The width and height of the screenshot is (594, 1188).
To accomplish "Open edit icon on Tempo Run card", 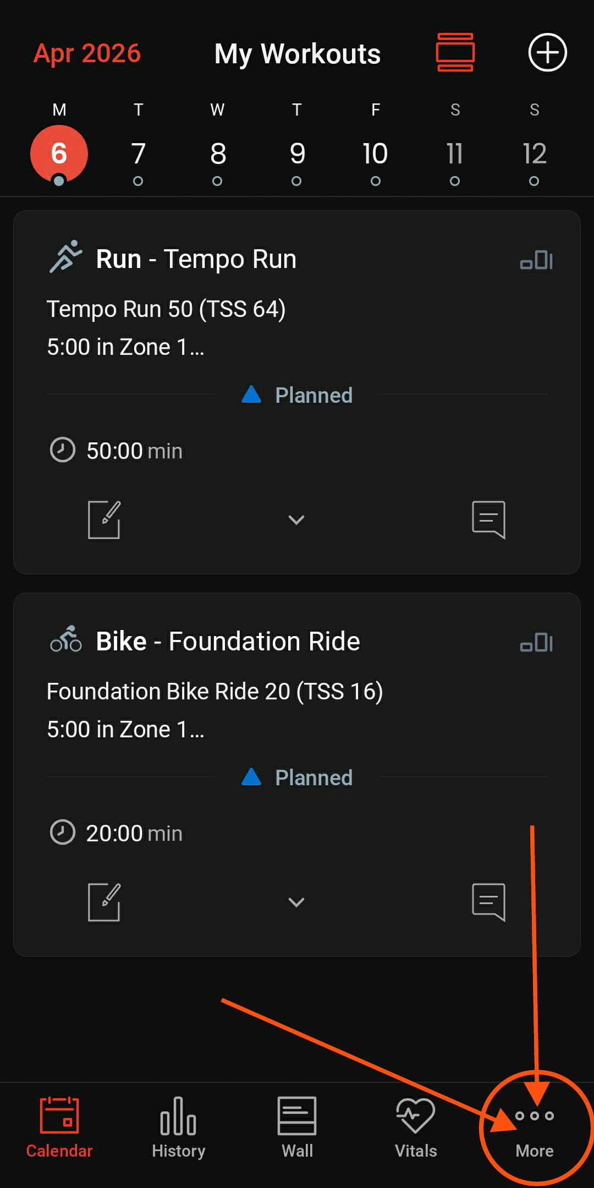I will point(104,519).
